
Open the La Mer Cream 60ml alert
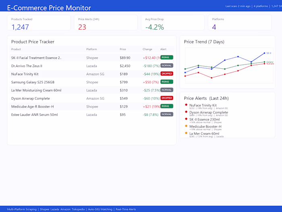(204, 134)
